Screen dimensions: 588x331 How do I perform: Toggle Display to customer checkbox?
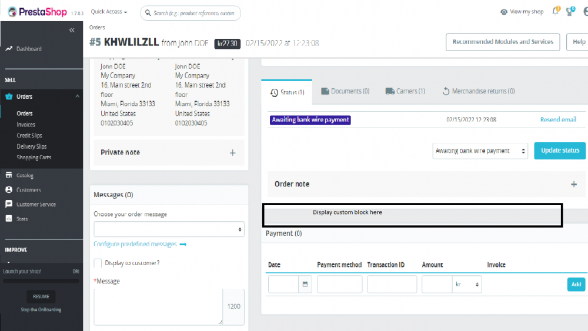[x=98, y=263]
